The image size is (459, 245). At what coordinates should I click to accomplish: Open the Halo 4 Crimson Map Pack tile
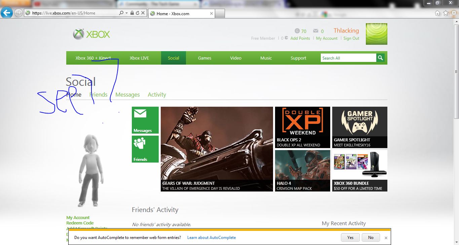pyautogui.click(x=303, y=171)
